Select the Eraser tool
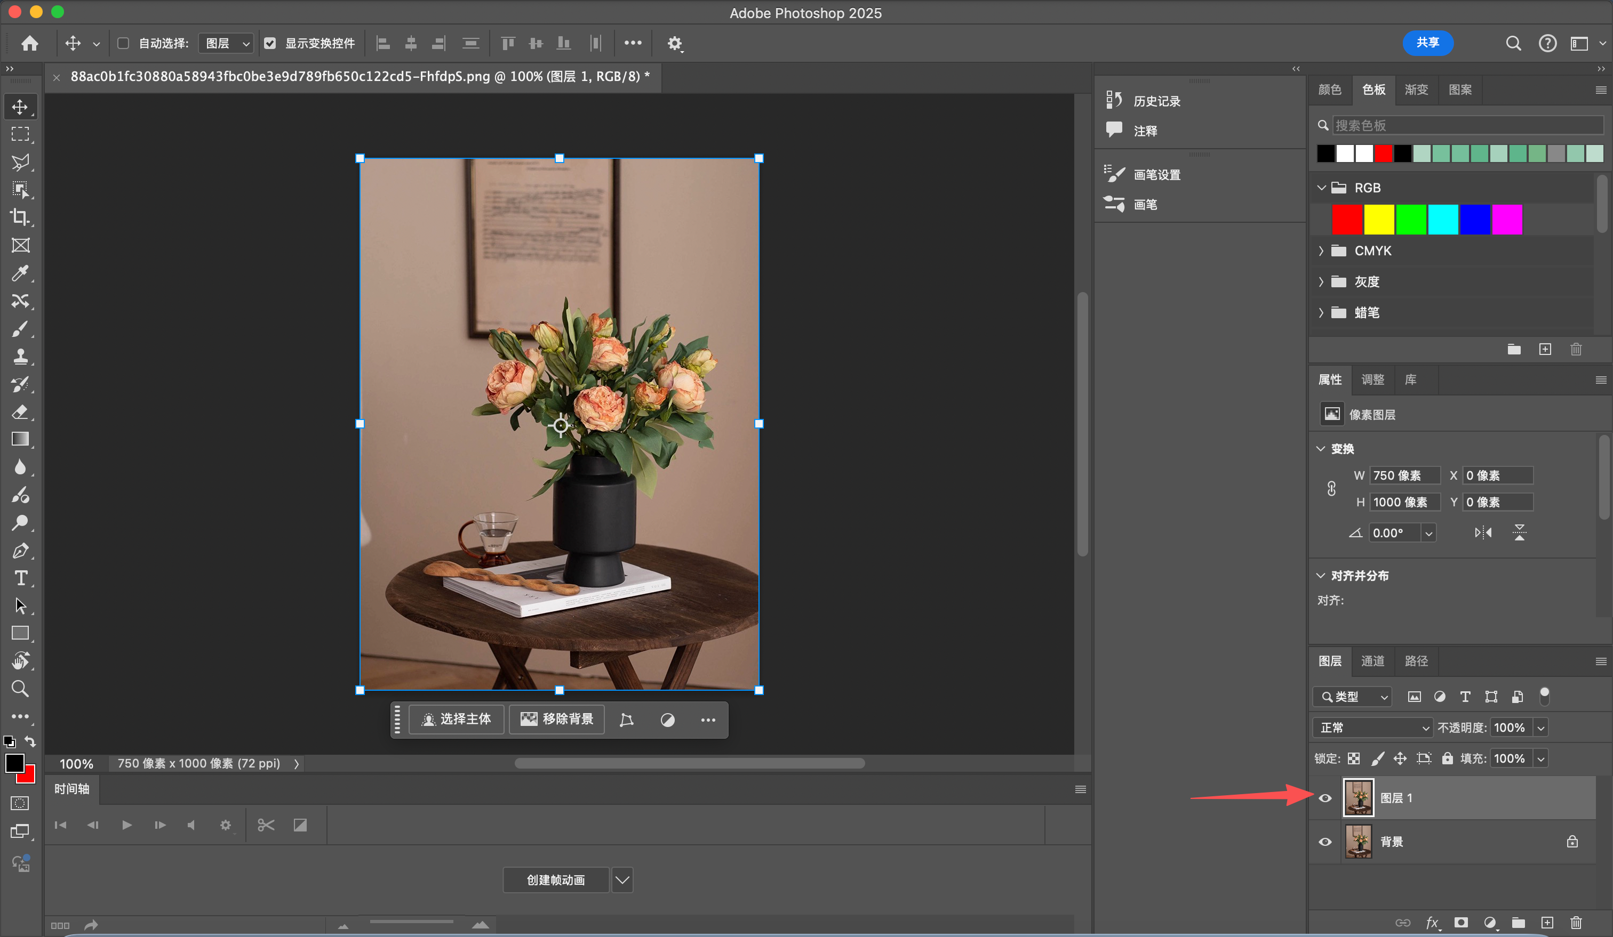The image size is (1613, 937). [20, 411]
